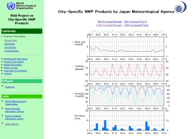Open the 216h-Forecast(Text) link

tap(136, 25)
